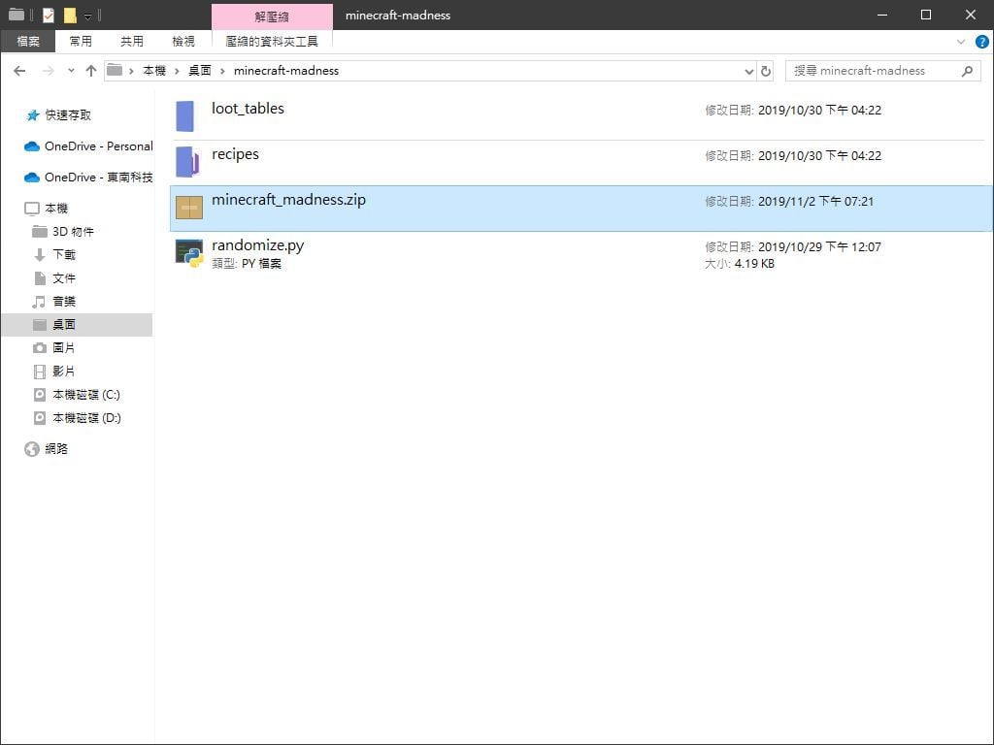Switch to the 常用 ribbon tab
The width and height of the screenshot is (994, 745).
point(81,41)
